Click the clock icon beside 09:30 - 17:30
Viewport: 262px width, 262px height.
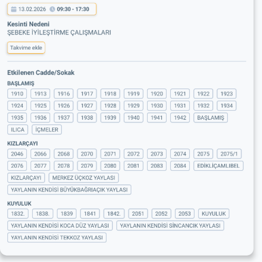click(52, 9)
